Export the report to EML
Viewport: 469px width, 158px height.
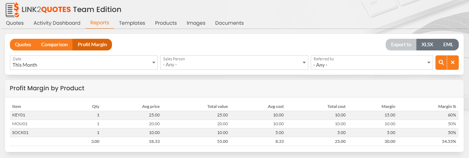(x=448, y=44)
